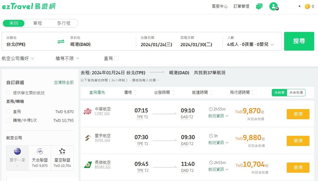Open the cabin class dropdown

67,58
